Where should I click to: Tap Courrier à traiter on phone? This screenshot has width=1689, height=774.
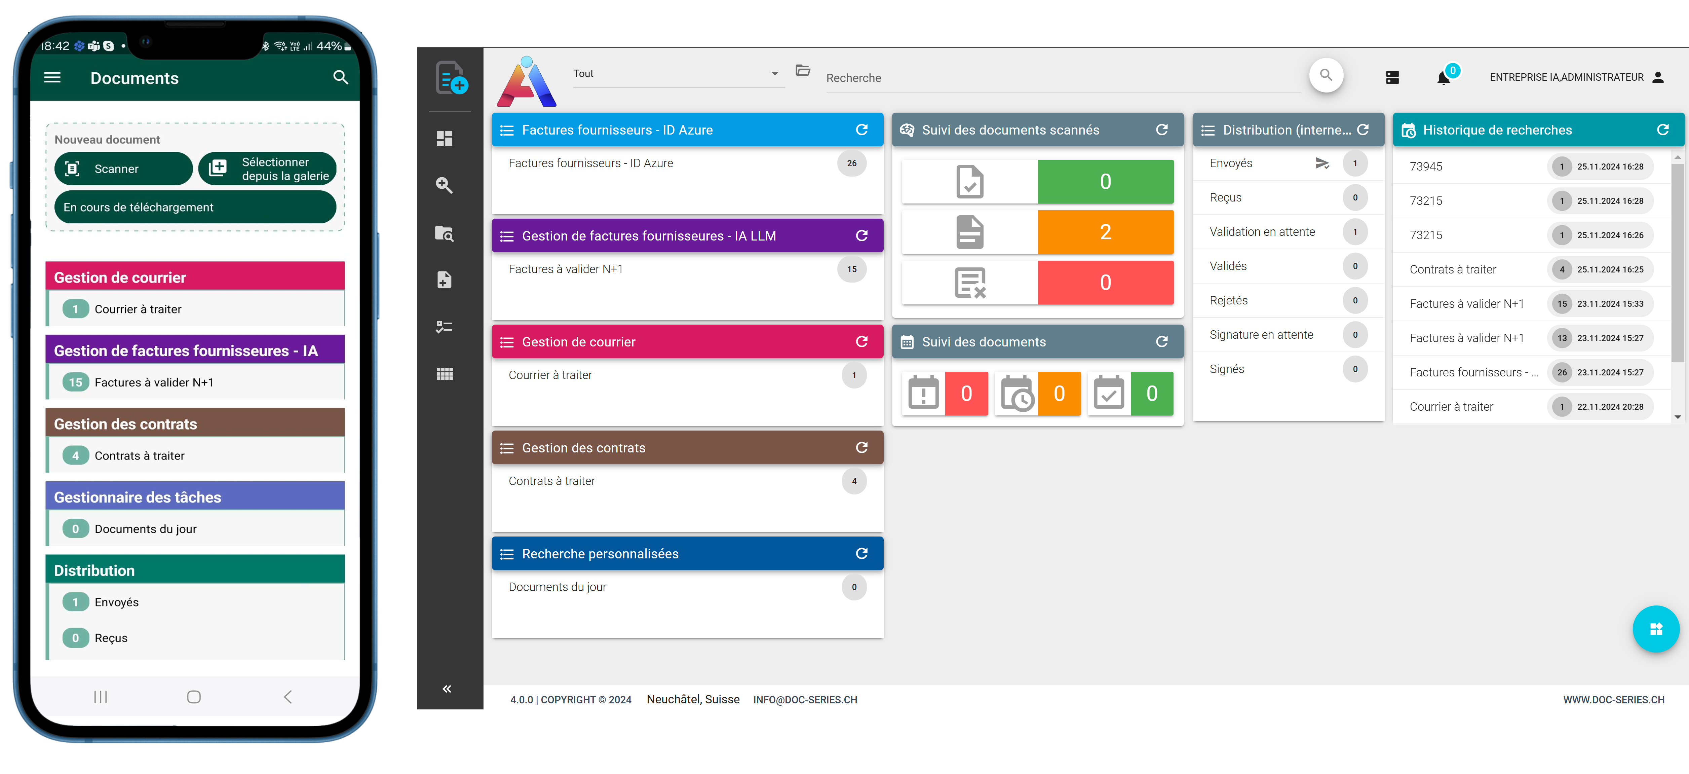point(195,309)
